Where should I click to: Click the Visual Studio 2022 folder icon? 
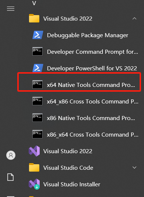pyautogui.click(x=34, y=18)
